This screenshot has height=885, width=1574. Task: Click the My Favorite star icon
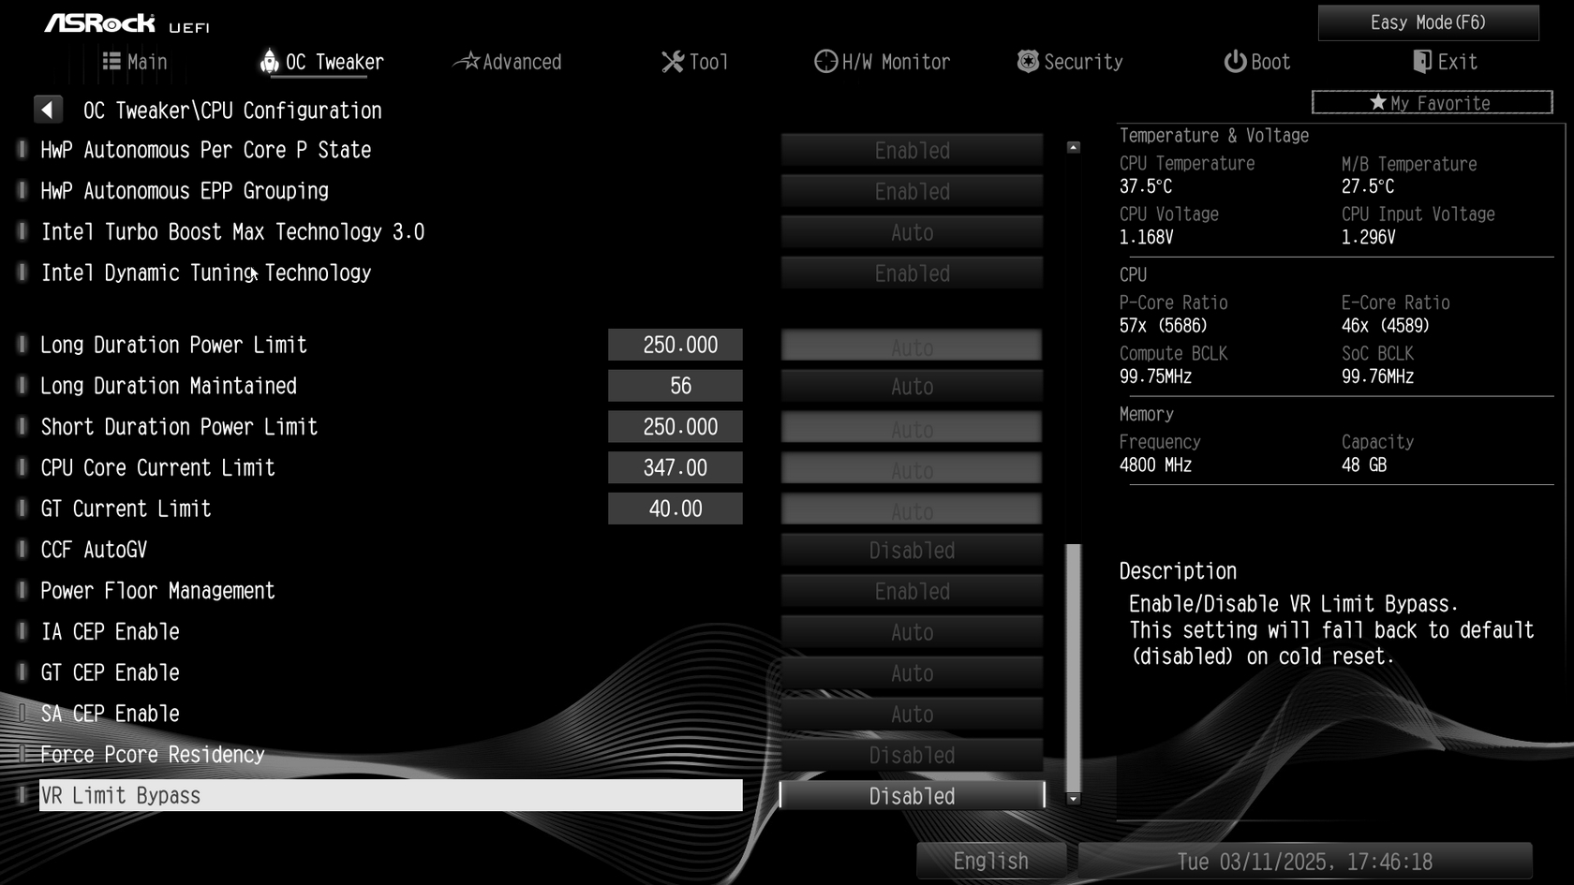pyautogui.click(x=1377, y=102)
